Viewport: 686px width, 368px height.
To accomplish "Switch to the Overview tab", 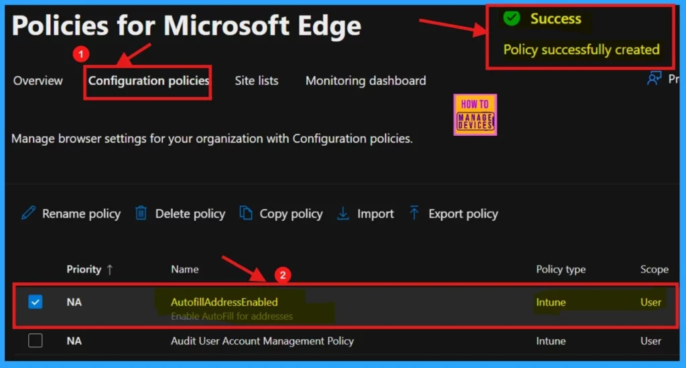I will point(38,81).
